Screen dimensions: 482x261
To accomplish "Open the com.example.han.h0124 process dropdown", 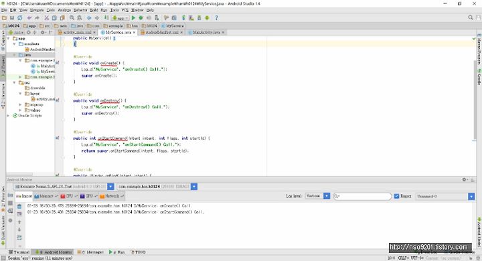I will click(194, 187).
